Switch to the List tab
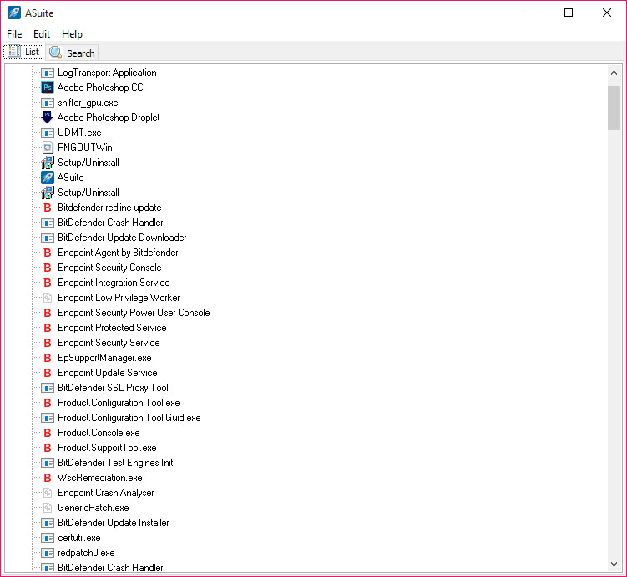 pyautogui.click(x=23, y=52)
